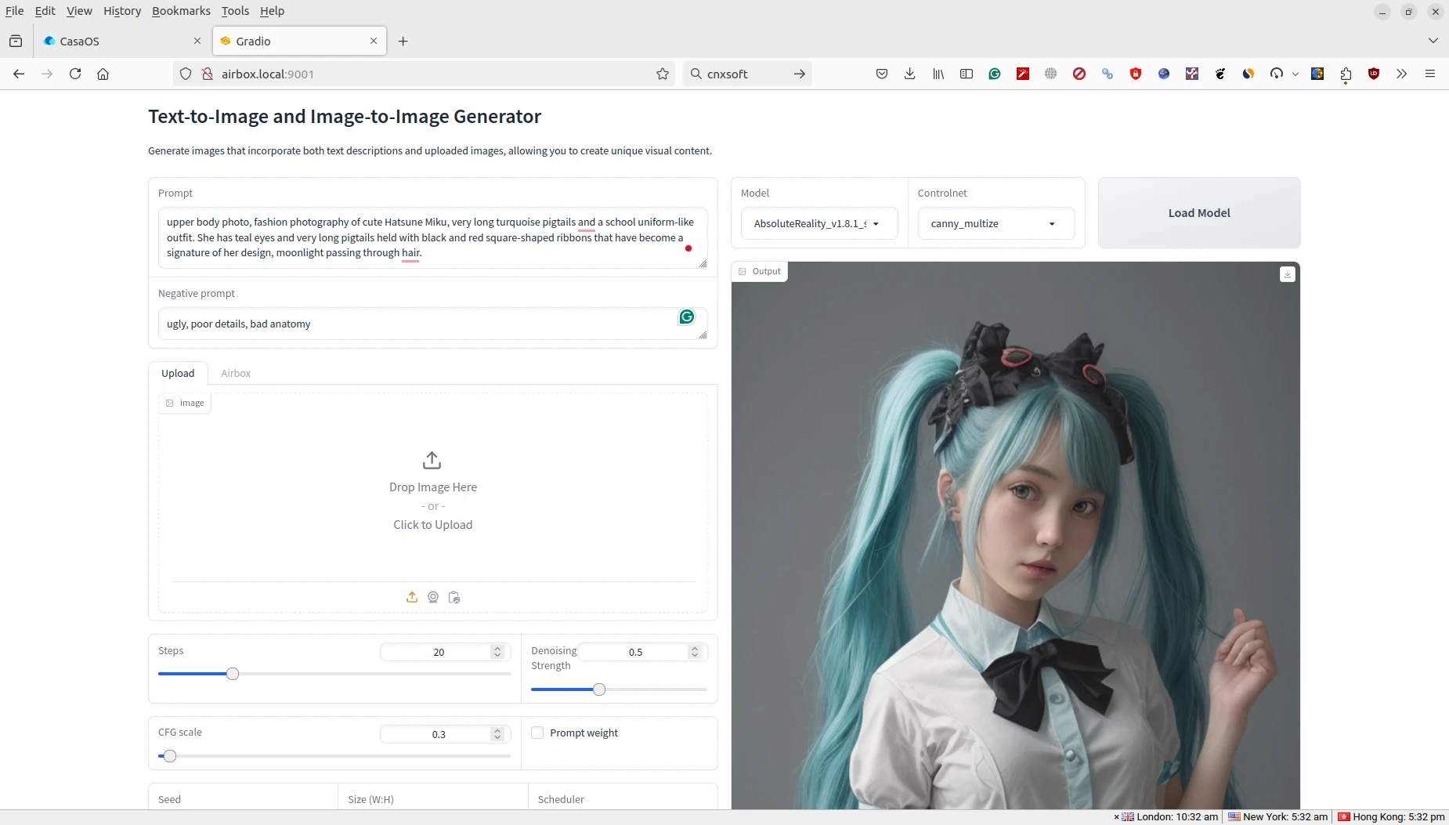Show more toolbar tools overflow chevron
Image resolution: width=1449 pixels, height=825 pixels.
(1402, 74)
